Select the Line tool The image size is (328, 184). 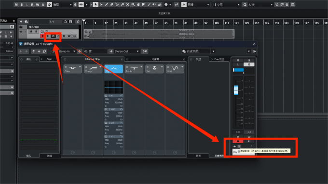(149, 4)
